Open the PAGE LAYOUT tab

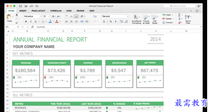coord(38,11)
